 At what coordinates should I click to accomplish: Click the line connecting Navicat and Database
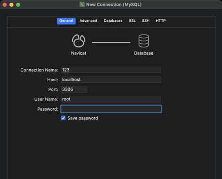click(x=111, y=42)
